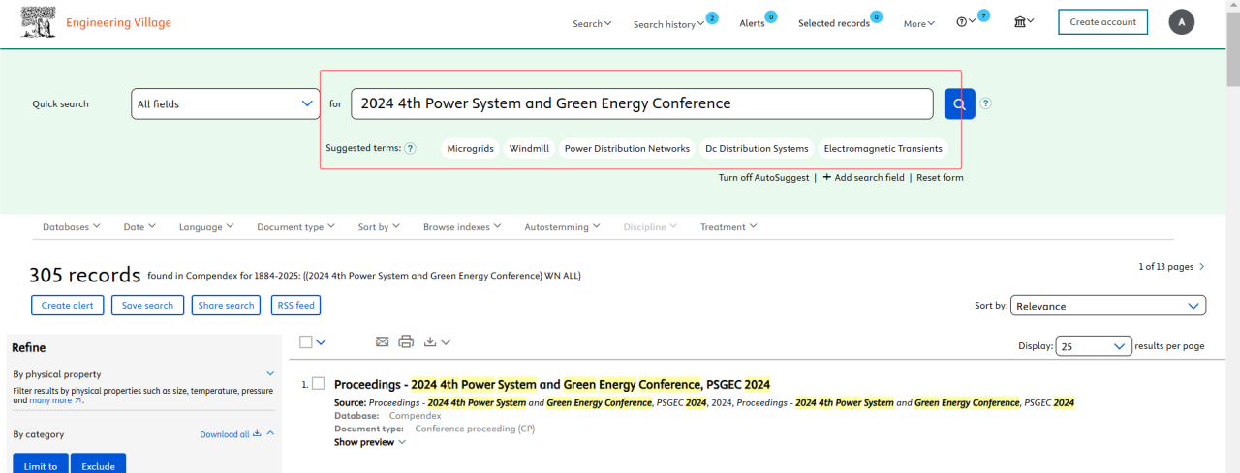
Task: Click the RSS feed button
Action: tap(296, 305)
